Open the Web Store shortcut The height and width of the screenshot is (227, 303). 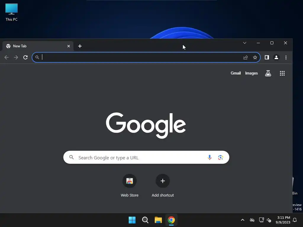click(x=130, y=186)
